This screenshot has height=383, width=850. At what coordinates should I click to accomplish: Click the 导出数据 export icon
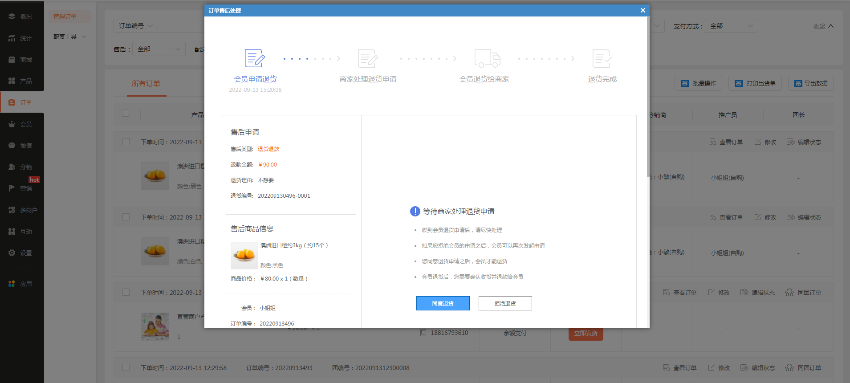pyautogui.click(x=798, y=83)
